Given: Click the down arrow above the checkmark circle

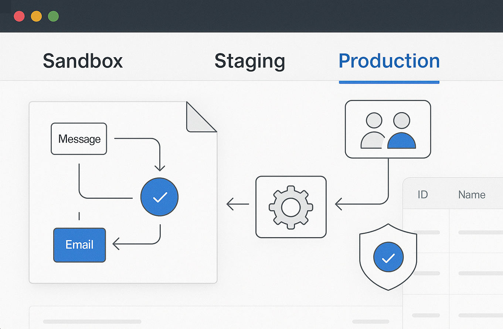Looking at the screenshot, I should point(160,167).
